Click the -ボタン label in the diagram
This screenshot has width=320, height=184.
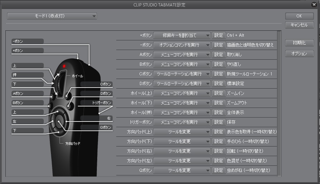click(28, 41)
